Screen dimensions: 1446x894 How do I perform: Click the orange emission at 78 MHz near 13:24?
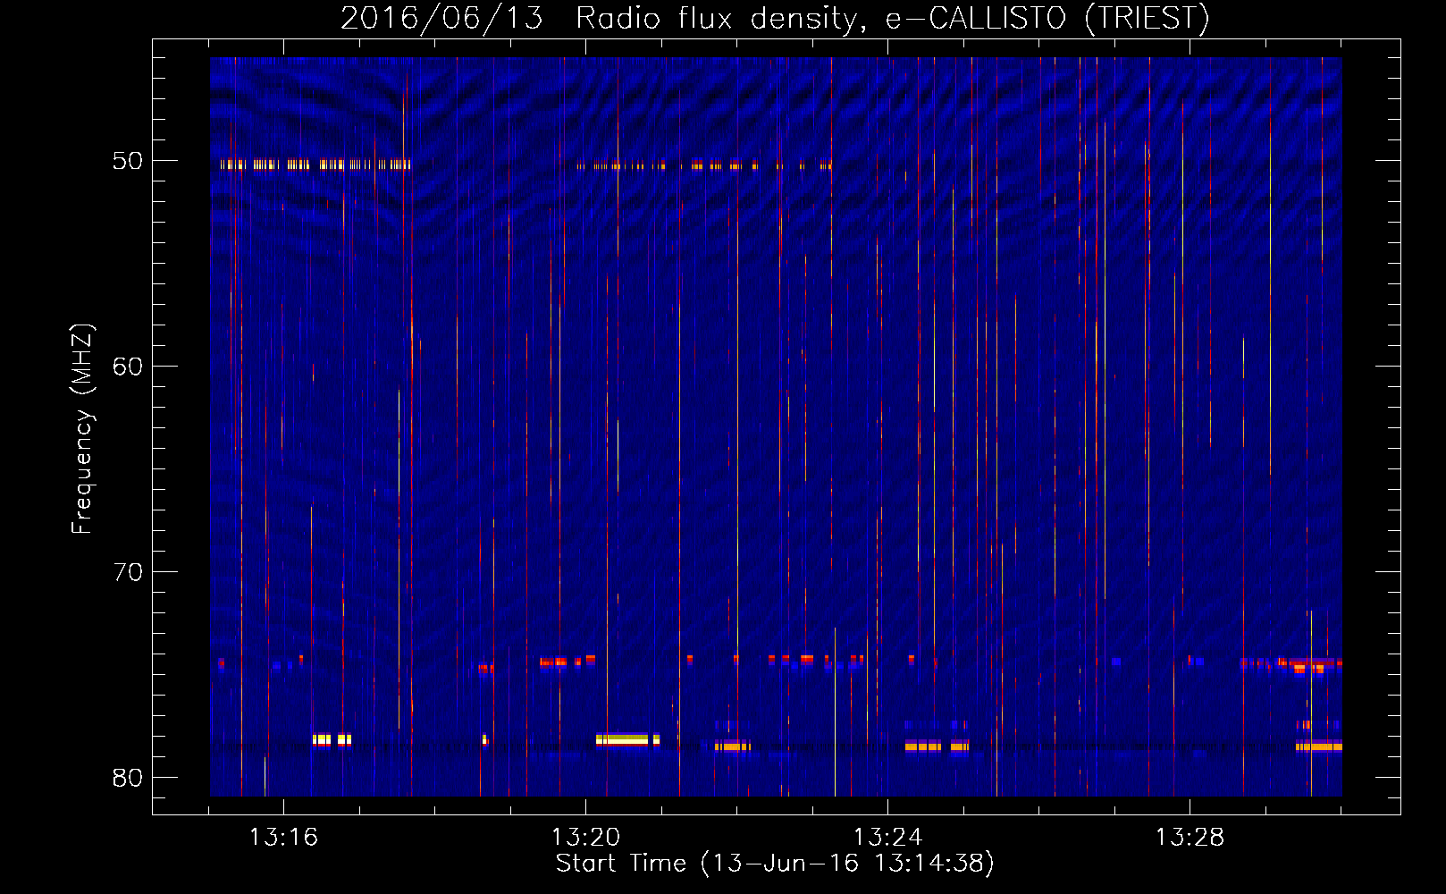(936, 746)
